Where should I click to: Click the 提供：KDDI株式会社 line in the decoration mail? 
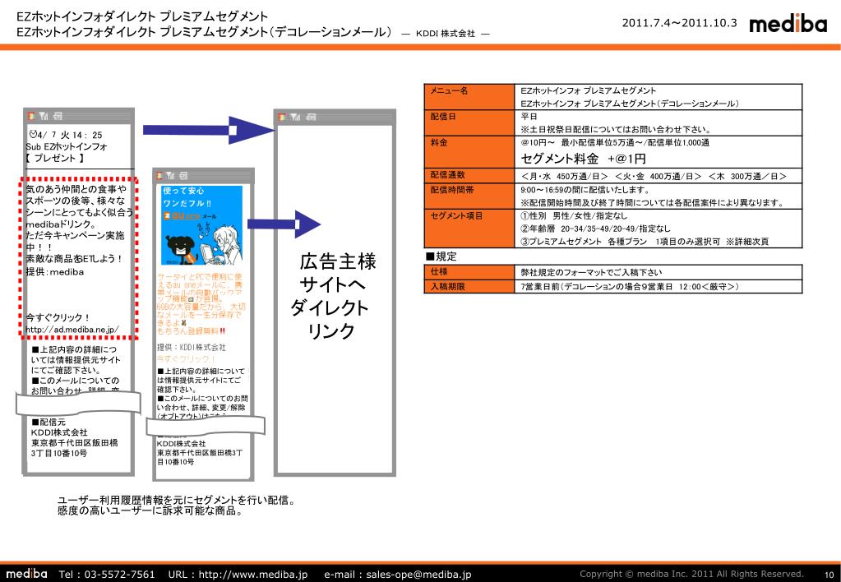tap(192, 348)
